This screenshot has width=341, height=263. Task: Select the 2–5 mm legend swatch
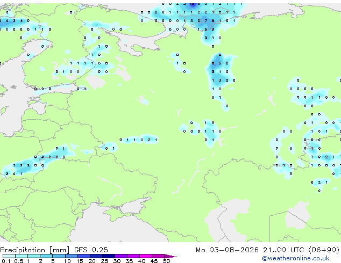[46, 256]
